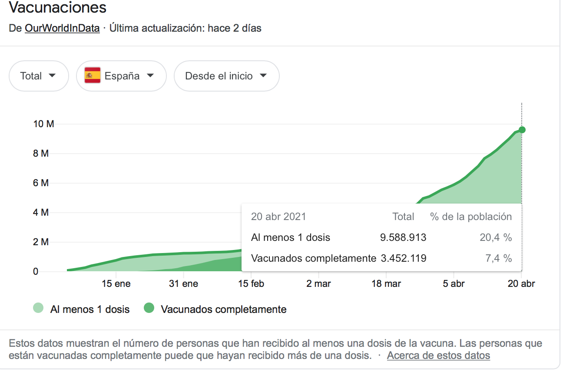Click the 18 mar date on the axis
Image resolution: width=563 pixels, height=375 pixels.
click(386, 284)
